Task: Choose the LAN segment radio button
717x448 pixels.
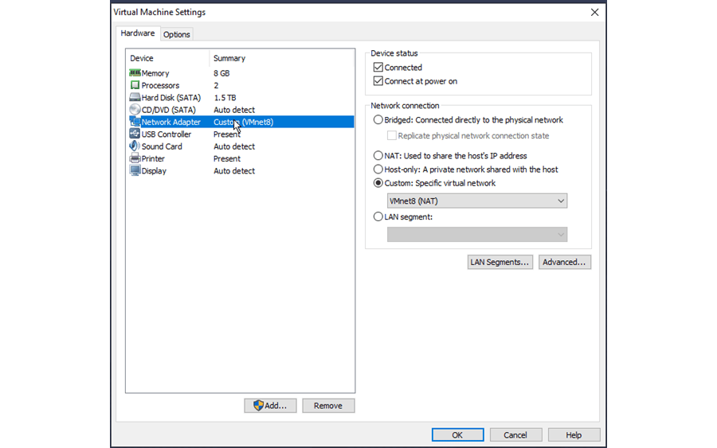Action: (378, 217)
